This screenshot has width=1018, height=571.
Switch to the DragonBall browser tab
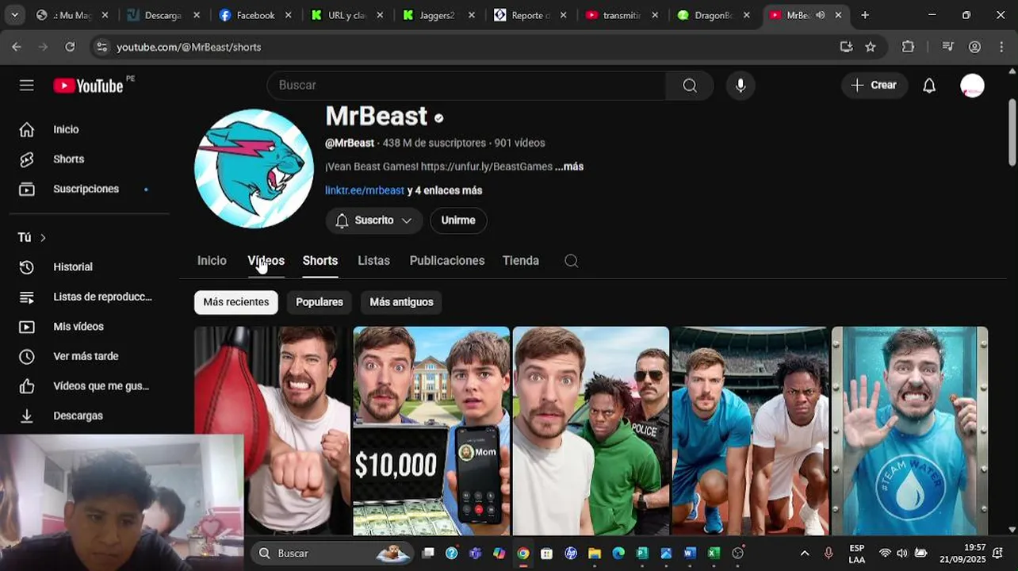click(x=713, y=15)
